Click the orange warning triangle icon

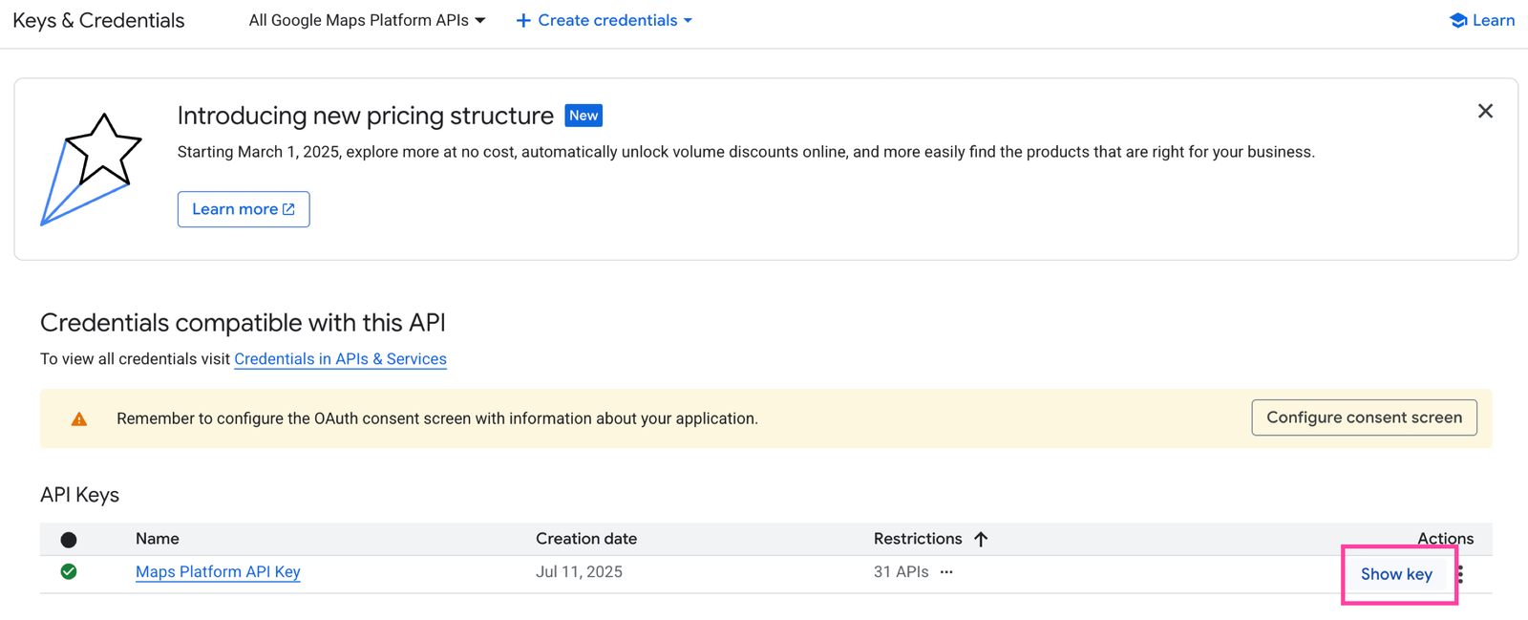[79, 419]
